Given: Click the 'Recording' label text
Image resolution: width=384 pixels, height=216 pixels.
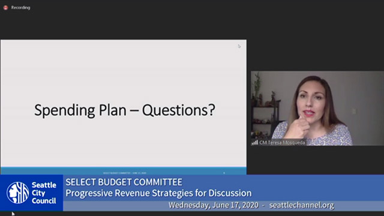Looking at the screenshot, I should click(20, 8).
